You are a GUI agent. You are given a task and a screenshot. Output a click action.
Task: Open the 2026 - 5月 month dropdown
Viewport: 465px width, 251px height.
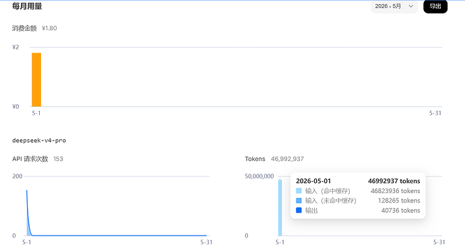(394, 6)
